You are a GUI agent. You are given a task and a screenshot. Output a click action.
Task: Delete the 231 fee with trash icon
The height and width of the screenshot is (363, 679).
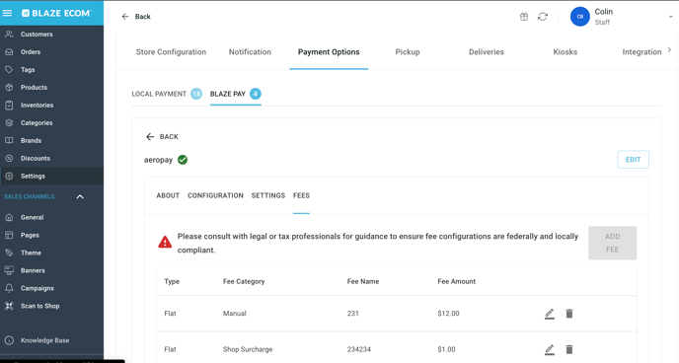coord(569,314)
